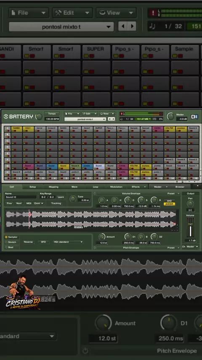Open the enlarged File menu
Viewport: 202px width, 360px height.
pos(29,13)
